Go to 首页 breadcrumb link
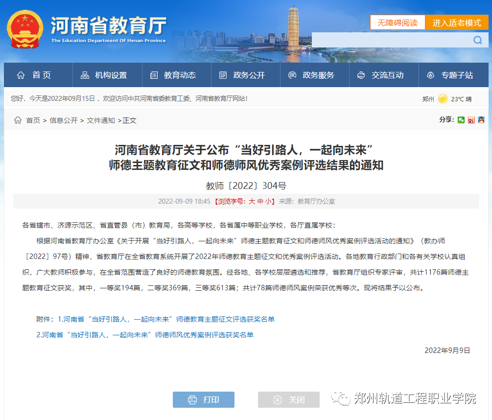This screenshot has height=420, width=492. (33, 120)
